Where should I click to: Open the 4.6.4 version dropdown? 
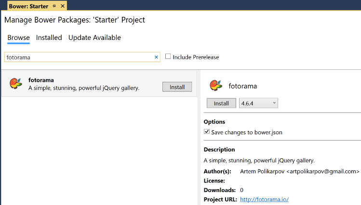[258, 103]
